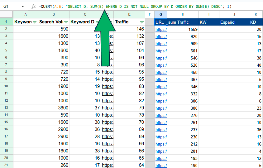This screenshot has height=168, width=263.
Task: Select the sum Traffic header cell
Action: [183, 22]
